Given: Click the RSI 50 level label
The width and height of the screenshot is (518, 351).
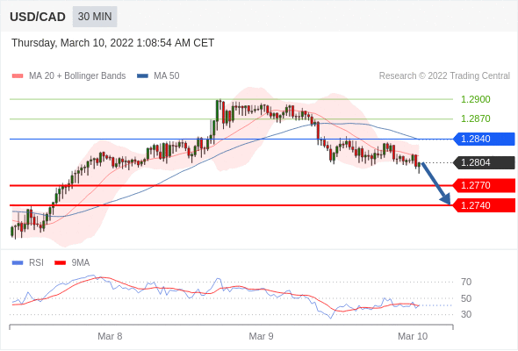Looking at the screenshot, I should [x=466, y=298].
